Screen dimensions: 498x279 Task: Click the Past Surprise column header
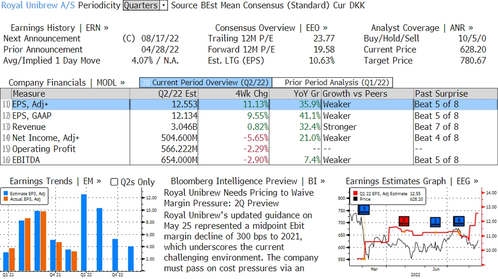(455, 94)
